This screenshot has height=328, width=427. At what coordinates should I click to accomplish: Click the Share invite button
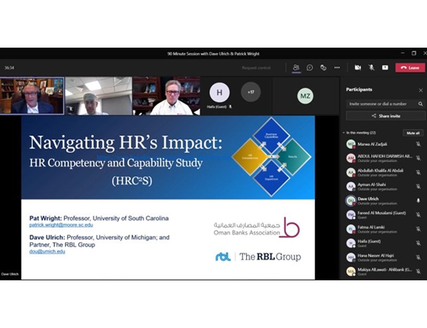(x=386, y=116)
